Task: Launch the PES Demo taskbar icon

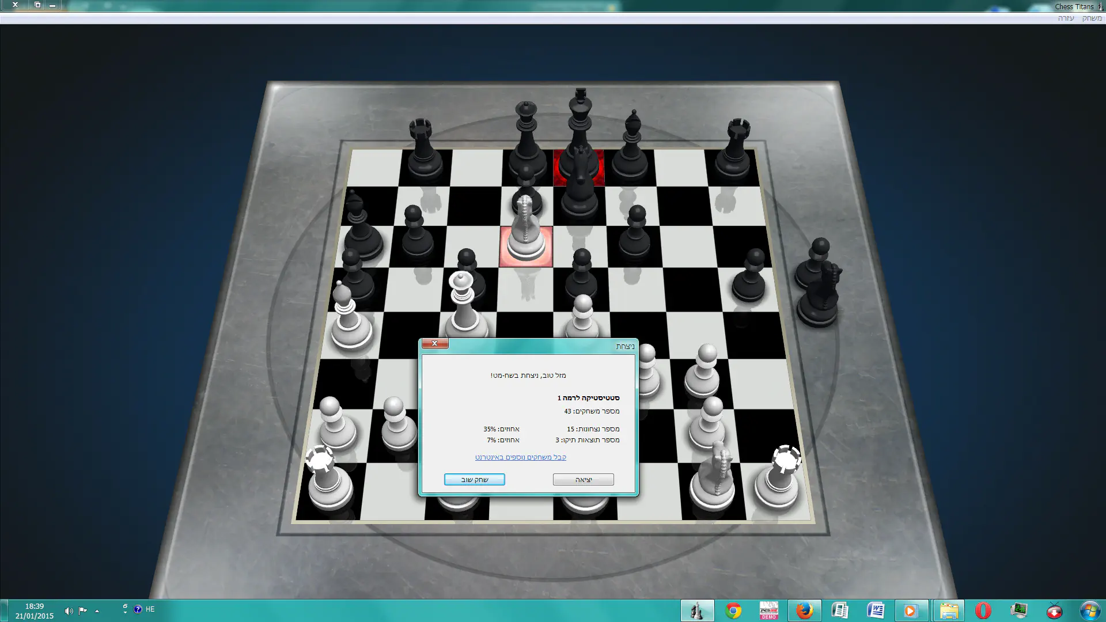Action: (768, 610)
